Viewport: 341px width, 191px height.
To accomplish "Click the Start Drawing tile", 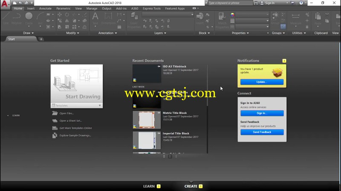I will click(x=77, y=84).
